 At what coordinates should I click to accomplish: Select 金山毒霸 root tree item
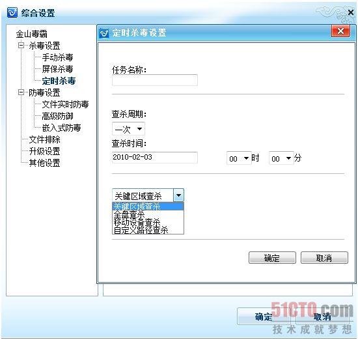31,34
